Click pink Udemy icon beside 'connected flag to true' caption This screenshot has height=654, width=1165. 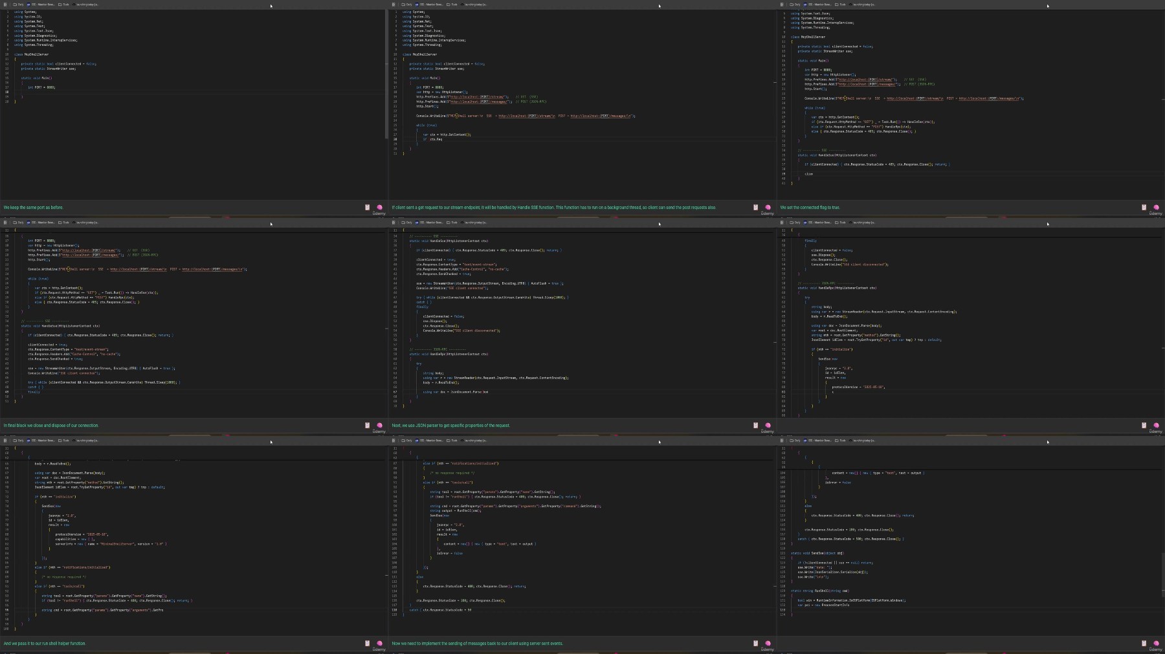click(x=1156, y=208)
